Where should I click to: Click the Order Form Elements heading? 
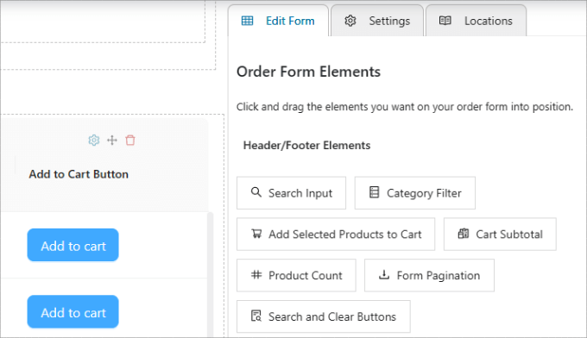click(x=308, y=72)
